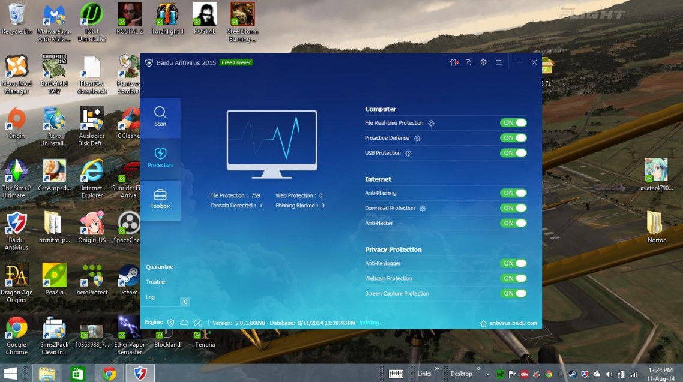
Task: Disable Download Protection toggle
Action: 513,208
